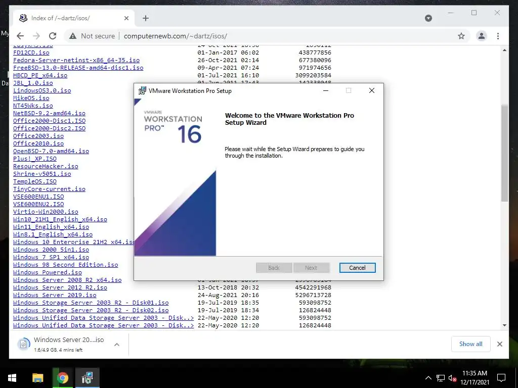Click the page scrollbar up arrow
The height and width of the screenshot is (388, 518).
pos(504,50)
